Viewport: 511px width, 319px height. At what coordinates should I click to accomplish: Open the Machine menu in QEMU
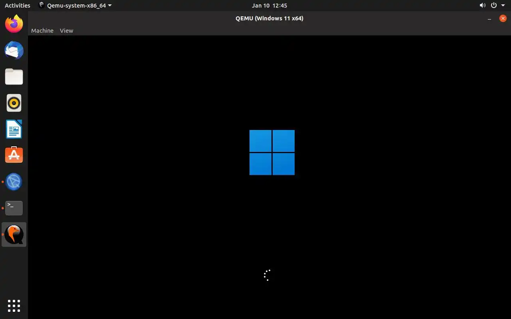[42, 31]
